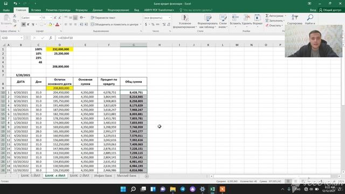Image resolution: width=345 pixels, height=194 pixels.
Task: Expand Merge and Center dropdown arrow
Action: [141, 24]
